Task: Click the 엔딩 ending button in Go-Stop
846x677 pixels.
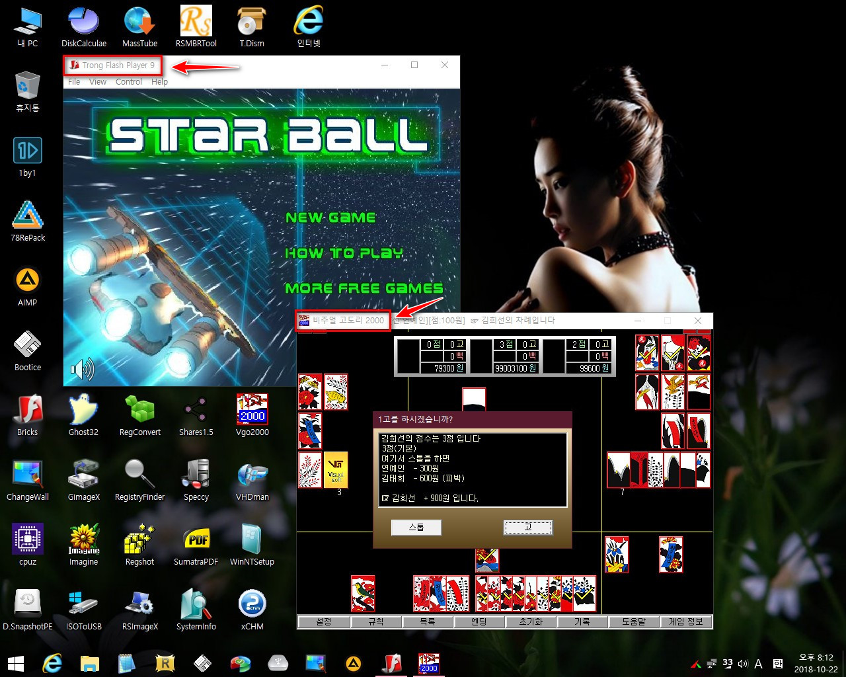Action: click(x=479, y=622)
